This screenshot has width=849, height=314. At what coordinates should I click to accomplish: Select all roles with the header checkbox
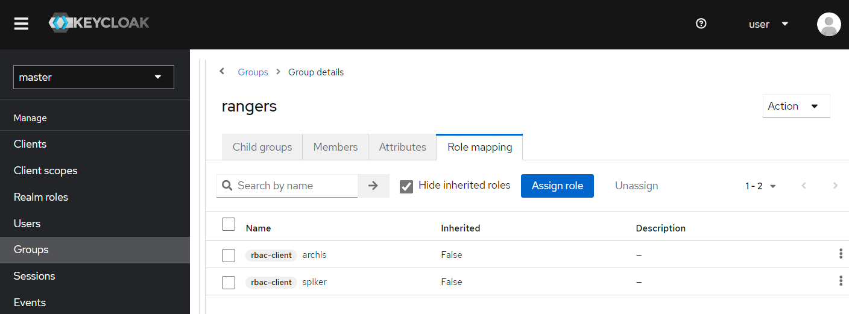pos(229,224)
